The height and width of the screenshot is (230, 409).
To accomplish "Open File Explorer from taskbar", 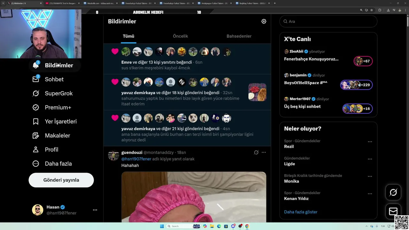I will coord(212,226).
